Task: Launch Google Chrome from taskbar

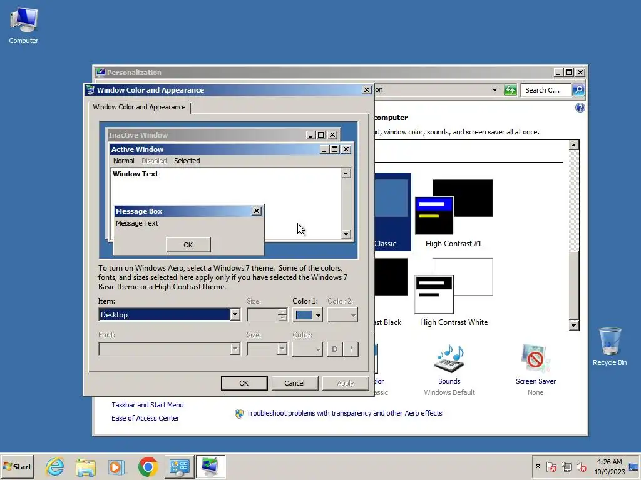Action: tap(148, 466)
